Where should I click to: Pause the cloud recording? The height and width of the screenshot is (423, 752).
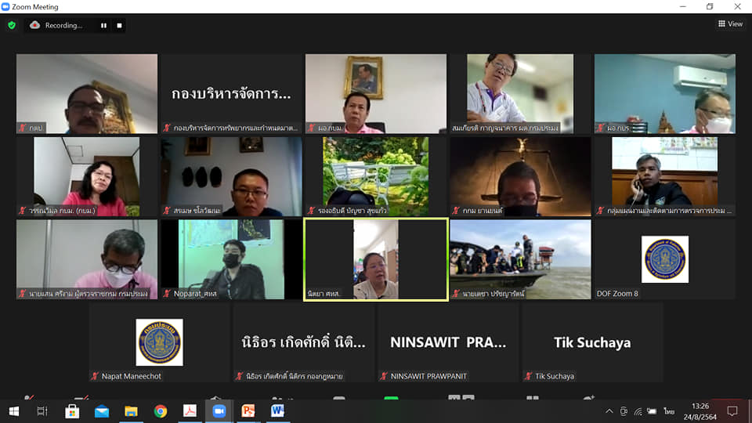pos(103,25)
